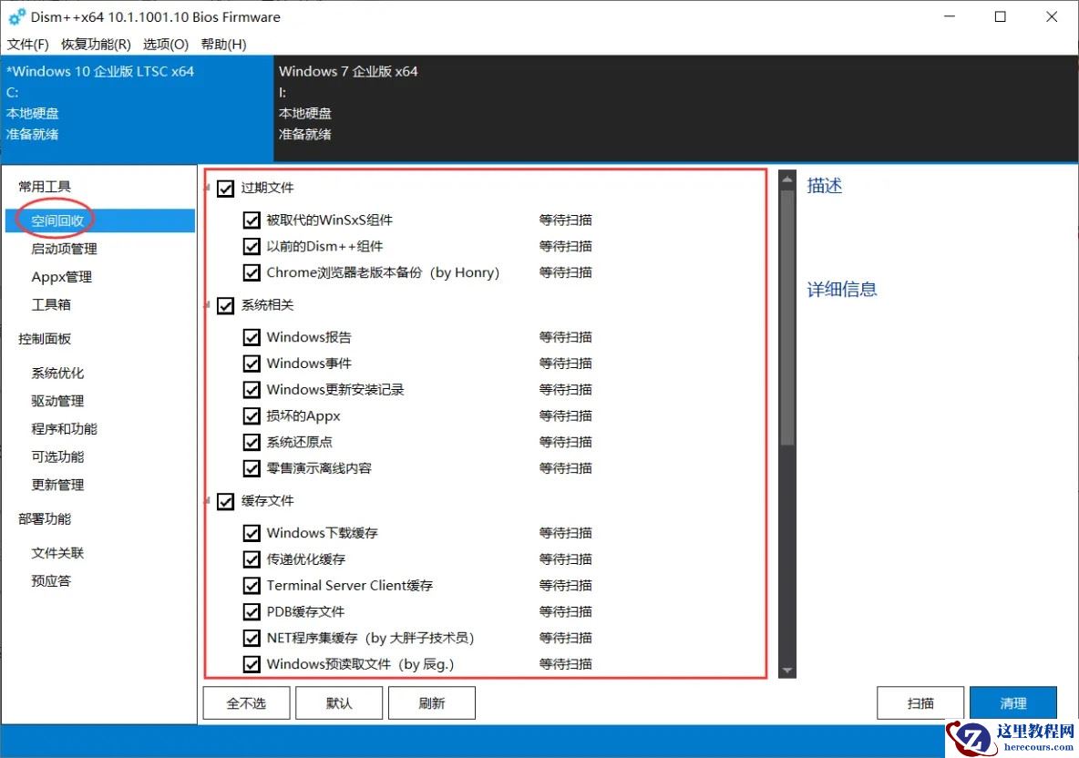
Task: Click the 清理 button
Action: (1012, 702)
